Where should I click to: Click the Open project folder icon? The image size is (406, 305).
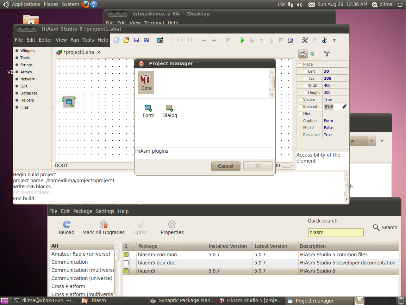tap(126, 40)
